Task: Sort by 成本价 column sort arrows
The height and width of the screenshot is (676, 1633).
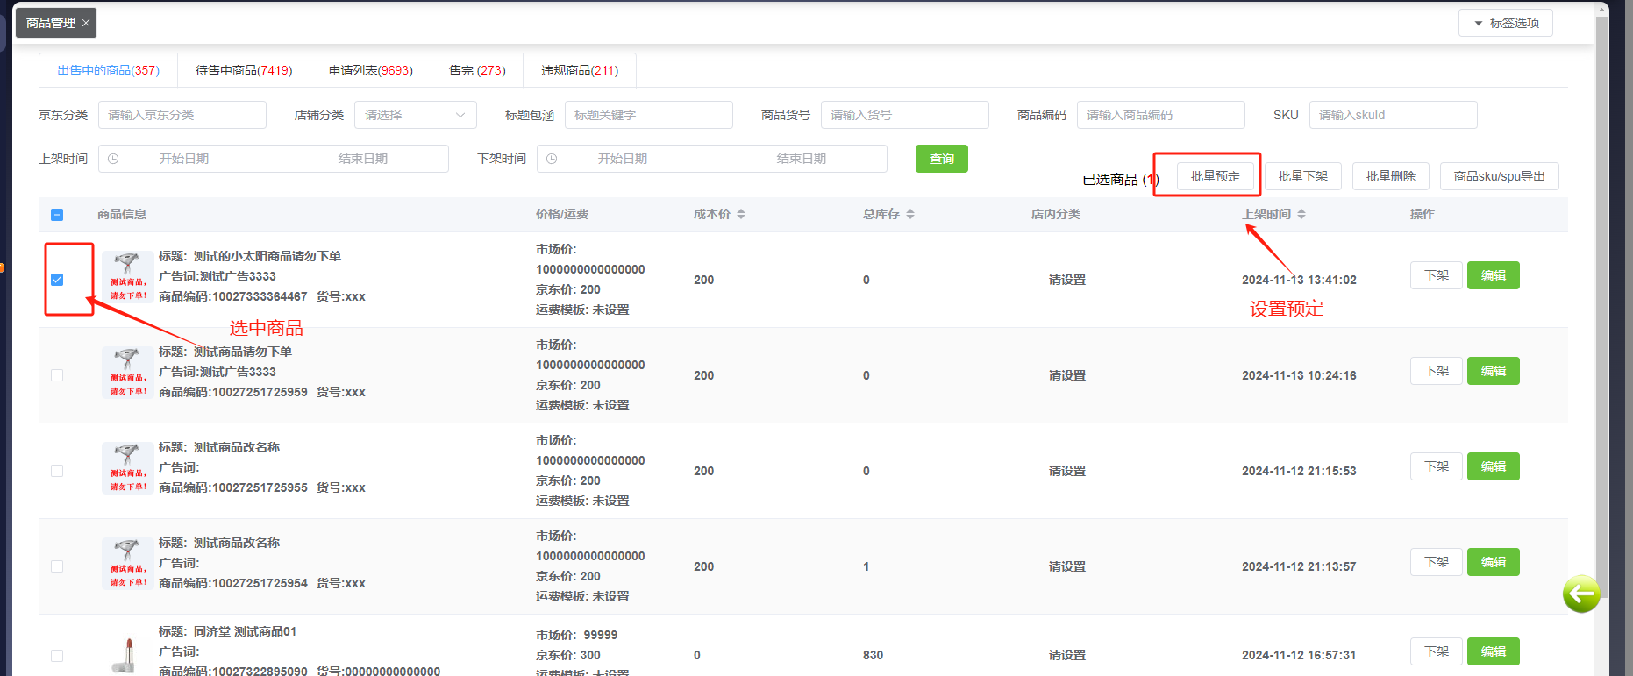Action: pos(741,214)
